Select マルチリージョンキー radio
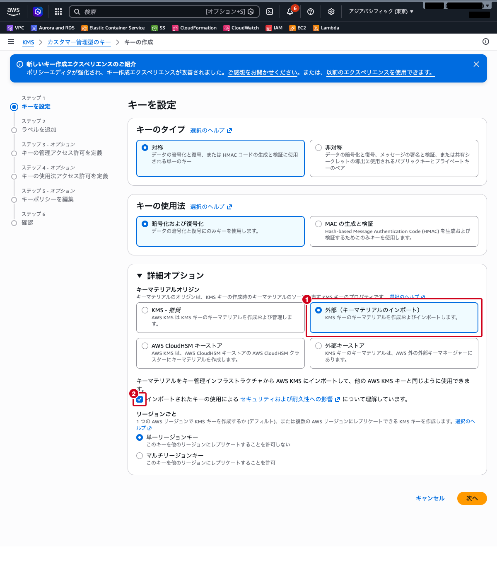The width and height of the screenshot is (497, 561). [x=140, y=456]
